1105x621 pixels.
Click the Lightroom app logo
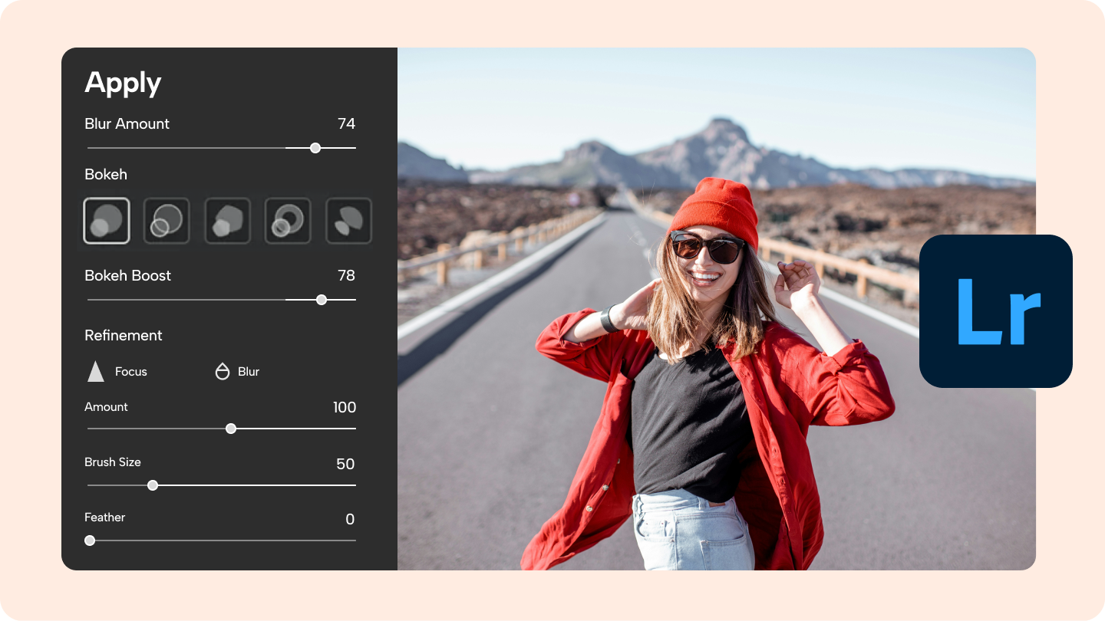coord(995,310)
